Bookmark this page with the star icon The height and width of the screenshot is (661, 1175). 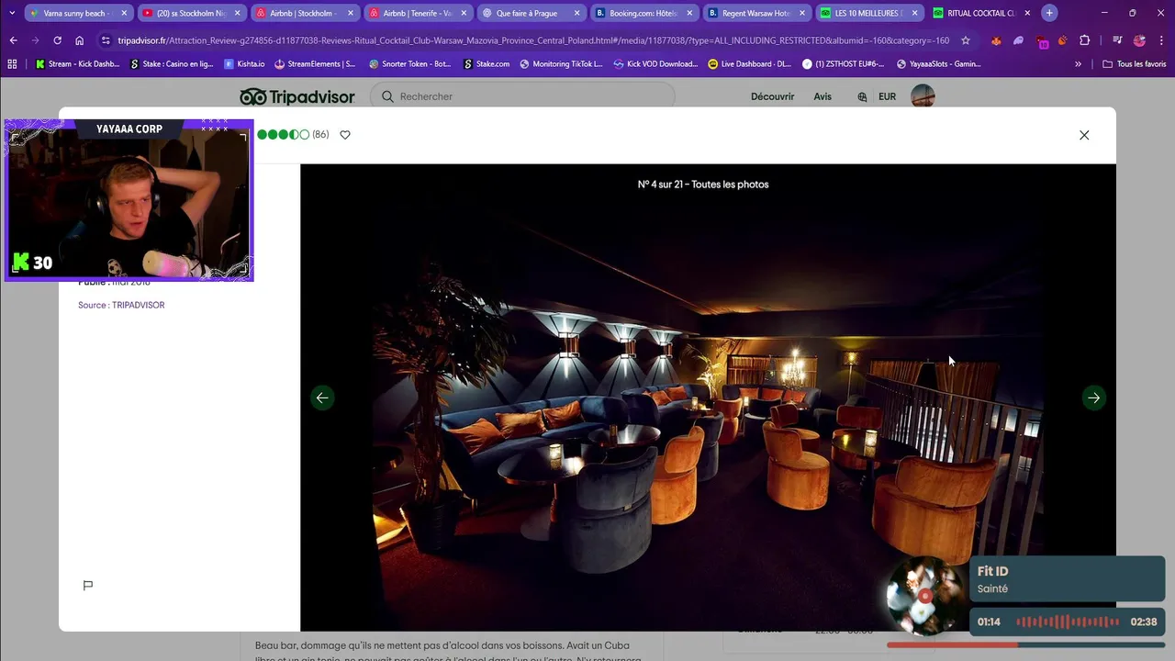click(965, 40)
